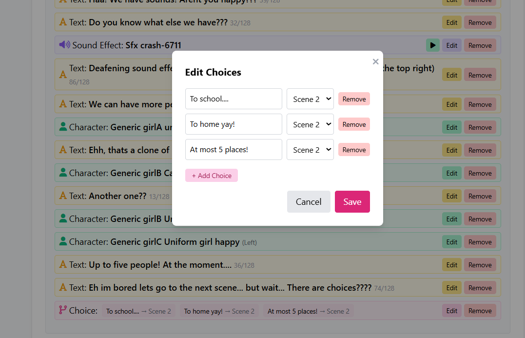Click the 'To school....' text input field
The image size is (525, 338).
click(233, 99)
